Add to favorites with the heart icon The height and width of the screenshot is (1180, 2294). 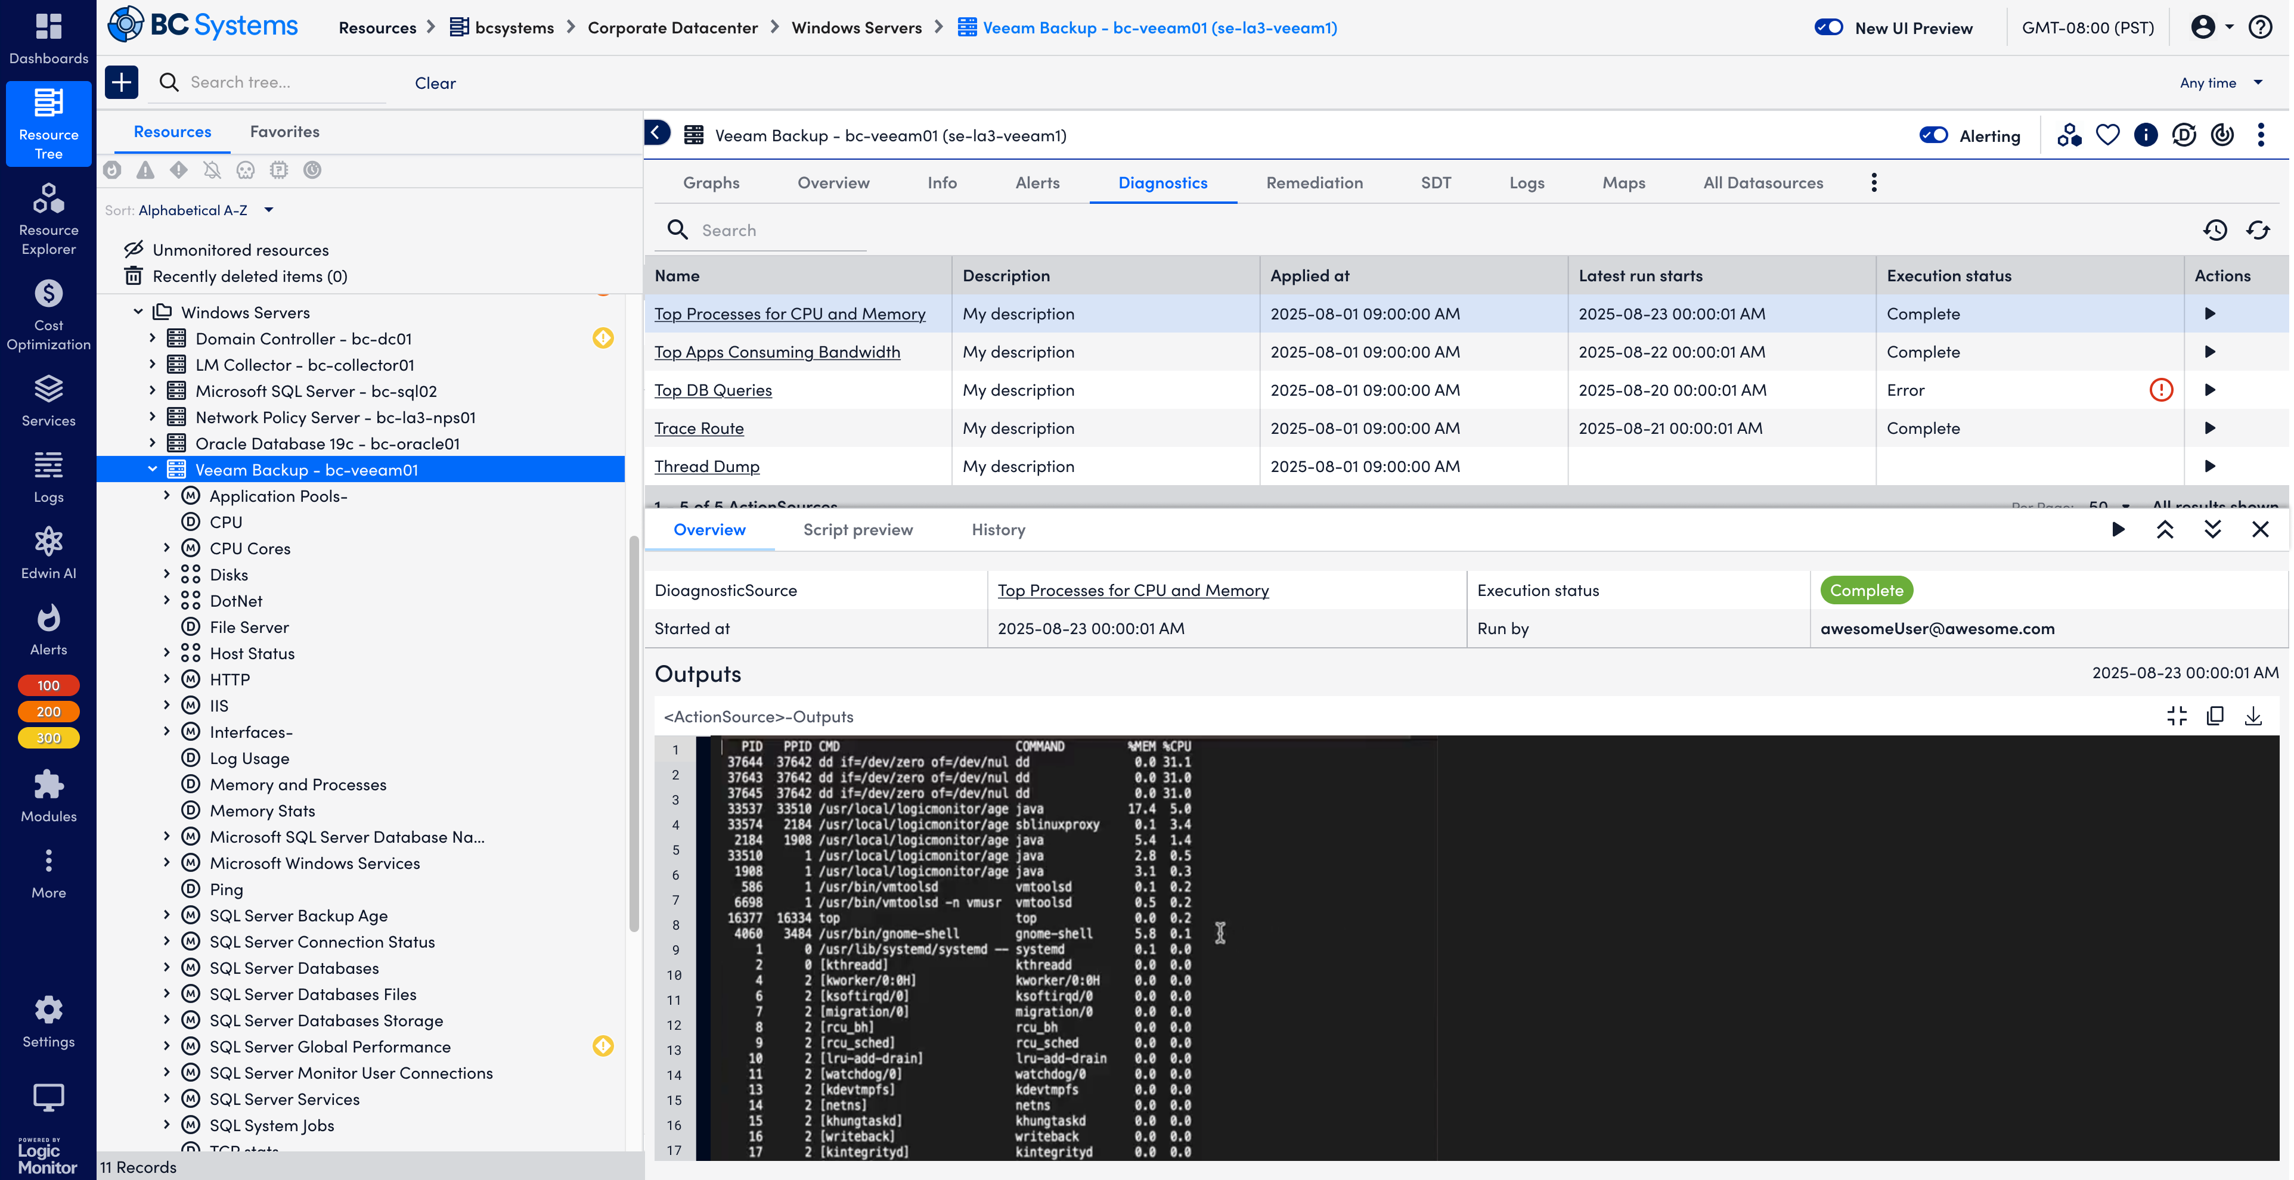click(x=2107, y=135)
